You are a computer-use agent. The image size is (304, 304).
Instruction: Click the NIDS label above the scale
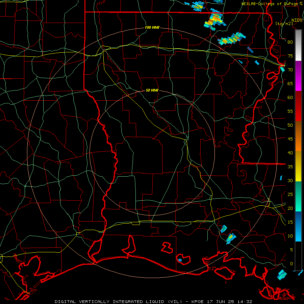pos(297,20)
